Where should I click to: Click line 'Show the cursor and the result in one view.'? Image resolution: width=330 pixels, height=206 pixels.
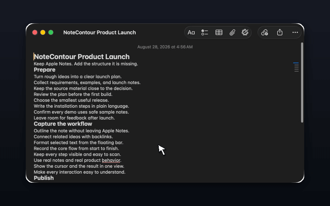pos(79,166)
